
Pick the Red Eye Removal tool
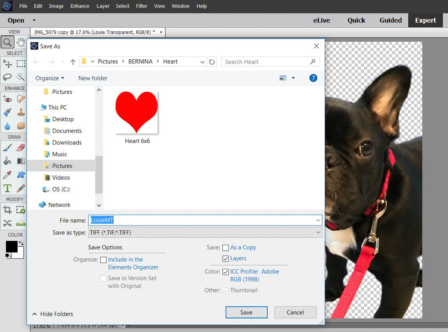(7, 99)
